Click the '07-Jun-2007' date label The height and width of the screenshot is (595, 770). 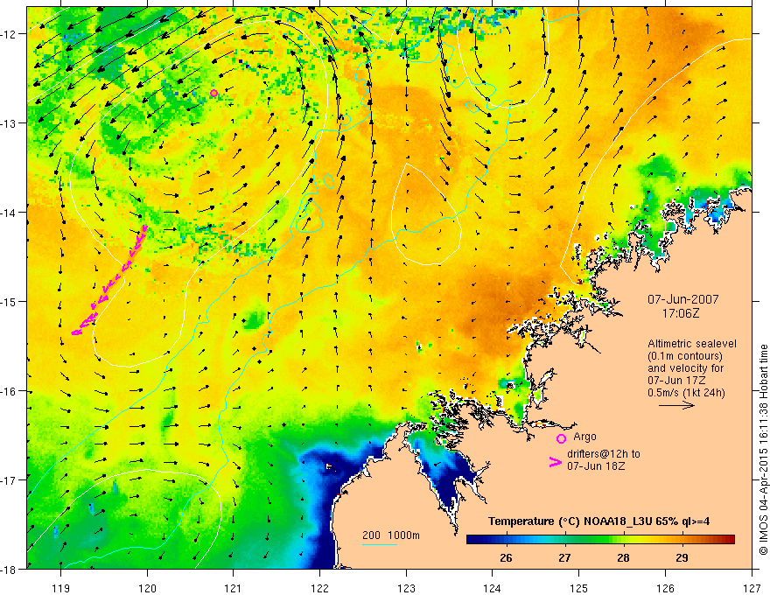point(683,299)
